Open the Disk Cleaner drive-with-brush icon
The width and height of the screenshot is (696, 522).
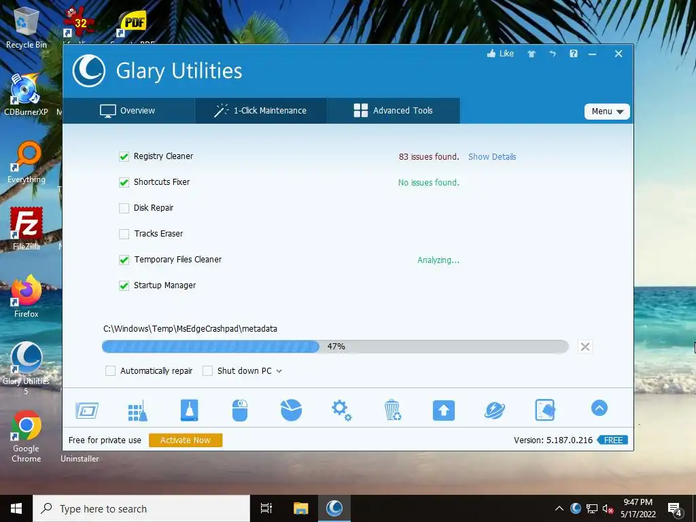tap(190, 410)
